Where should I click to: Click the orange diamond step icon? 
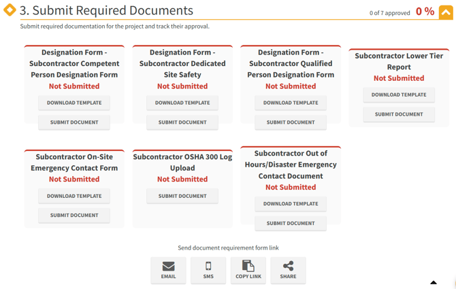[10, 10]
